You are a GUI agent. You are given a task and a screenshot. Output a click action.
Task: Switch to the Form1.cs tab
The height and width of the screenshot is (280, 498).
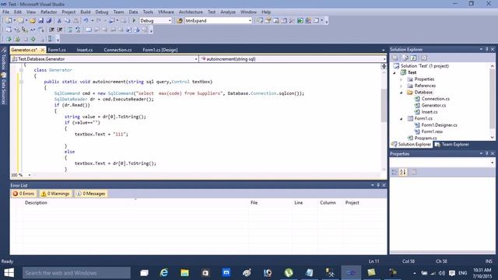(x=57, y=50)
